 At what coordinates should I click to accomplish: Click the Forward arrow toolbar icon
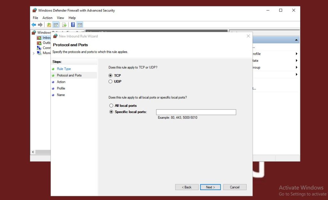pos(40,25)
